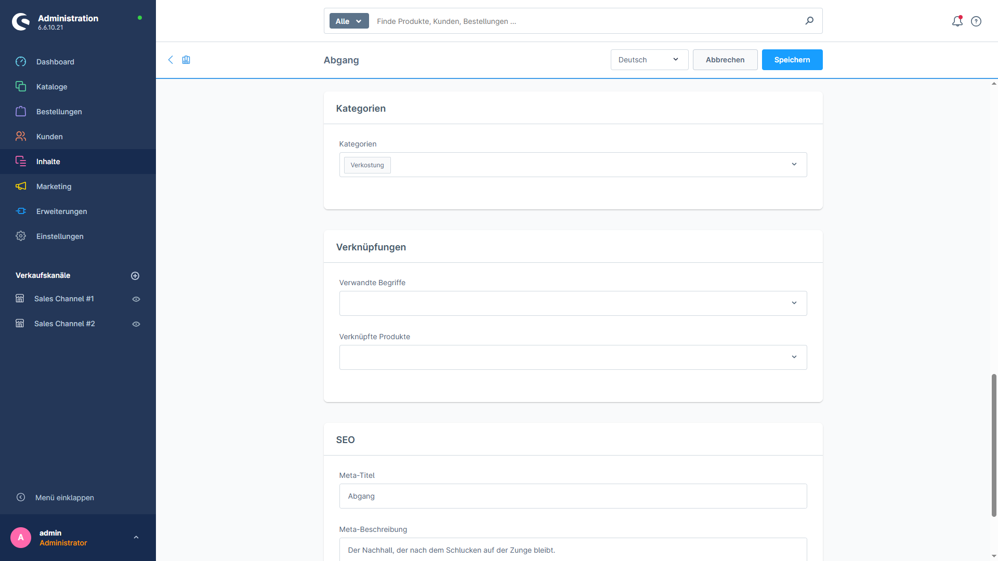Screen dimensions: 998x561
Task: Expand the Verwandte Begriffe dropdown
Action: pos(573,303)
